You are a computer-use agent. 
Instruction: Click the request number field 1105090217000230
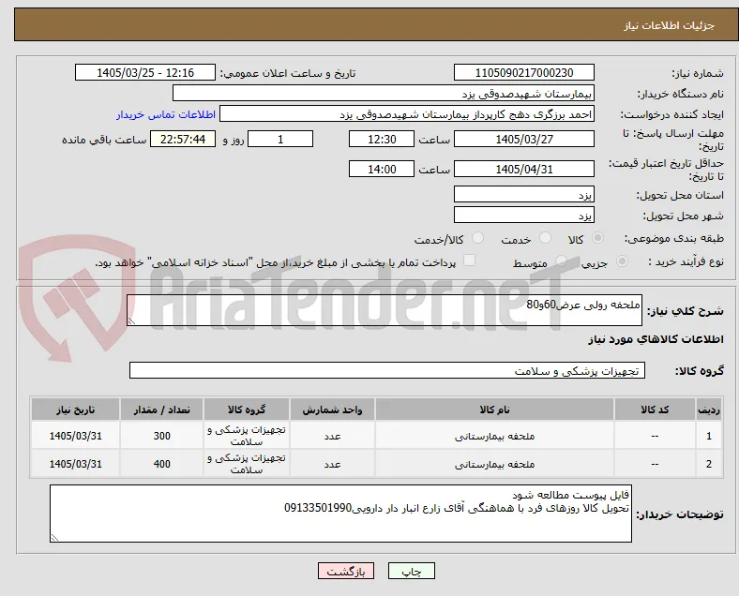(x=524, y=73)
